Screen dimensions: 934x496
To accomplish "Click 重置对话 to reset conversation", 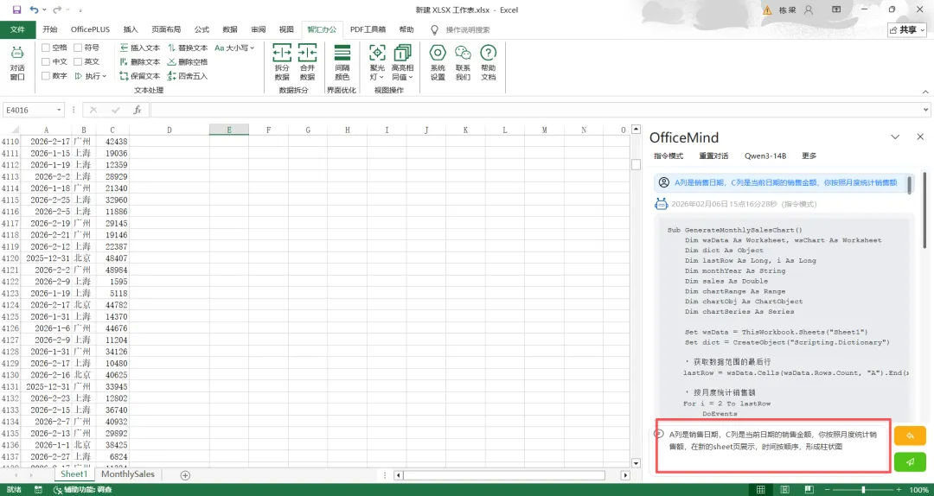I will point(713,156).
